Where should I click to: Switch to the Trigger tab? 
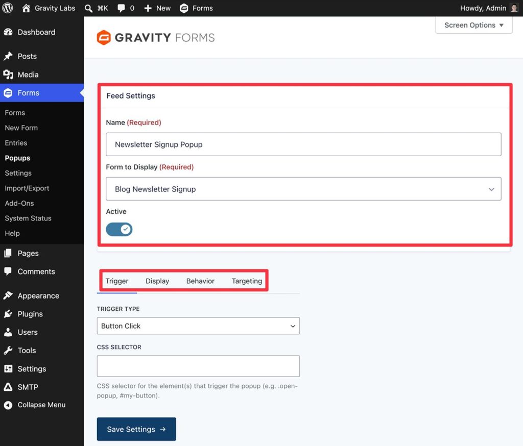tap(117, 281)
